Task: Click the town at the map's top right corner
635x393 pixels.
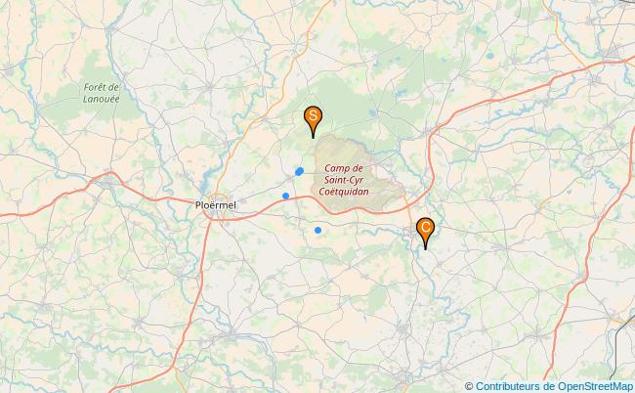Action: click(613, 52)
